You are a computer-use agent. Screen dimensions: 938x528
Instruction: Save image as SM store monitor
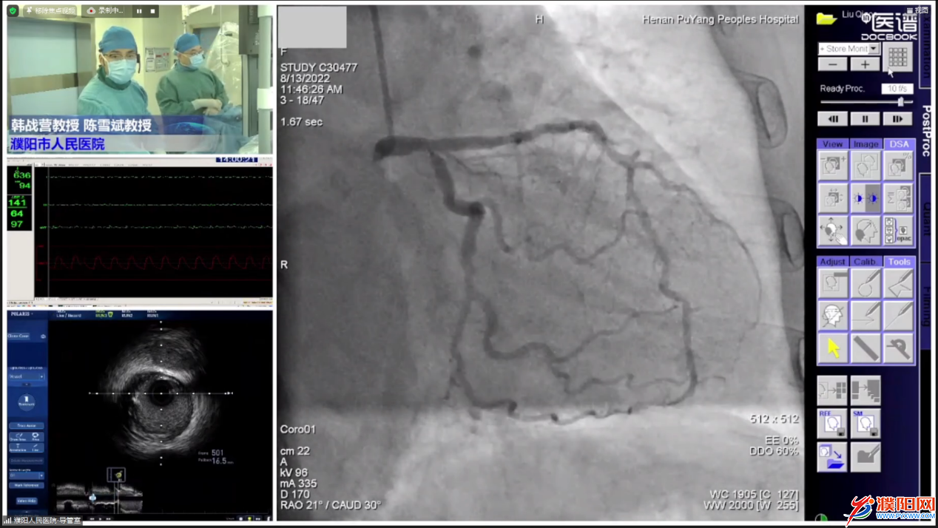pos(866,424)
